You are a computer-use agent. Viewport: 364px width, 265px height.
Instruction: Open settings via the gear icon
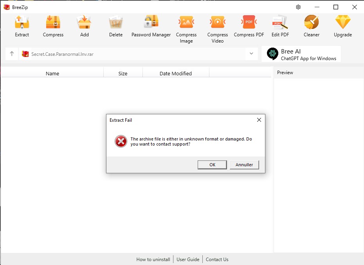coord(298,7)
